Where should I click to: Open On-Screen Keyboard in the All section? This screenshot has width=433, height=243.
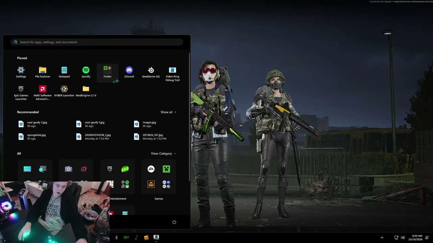point(27,169)
